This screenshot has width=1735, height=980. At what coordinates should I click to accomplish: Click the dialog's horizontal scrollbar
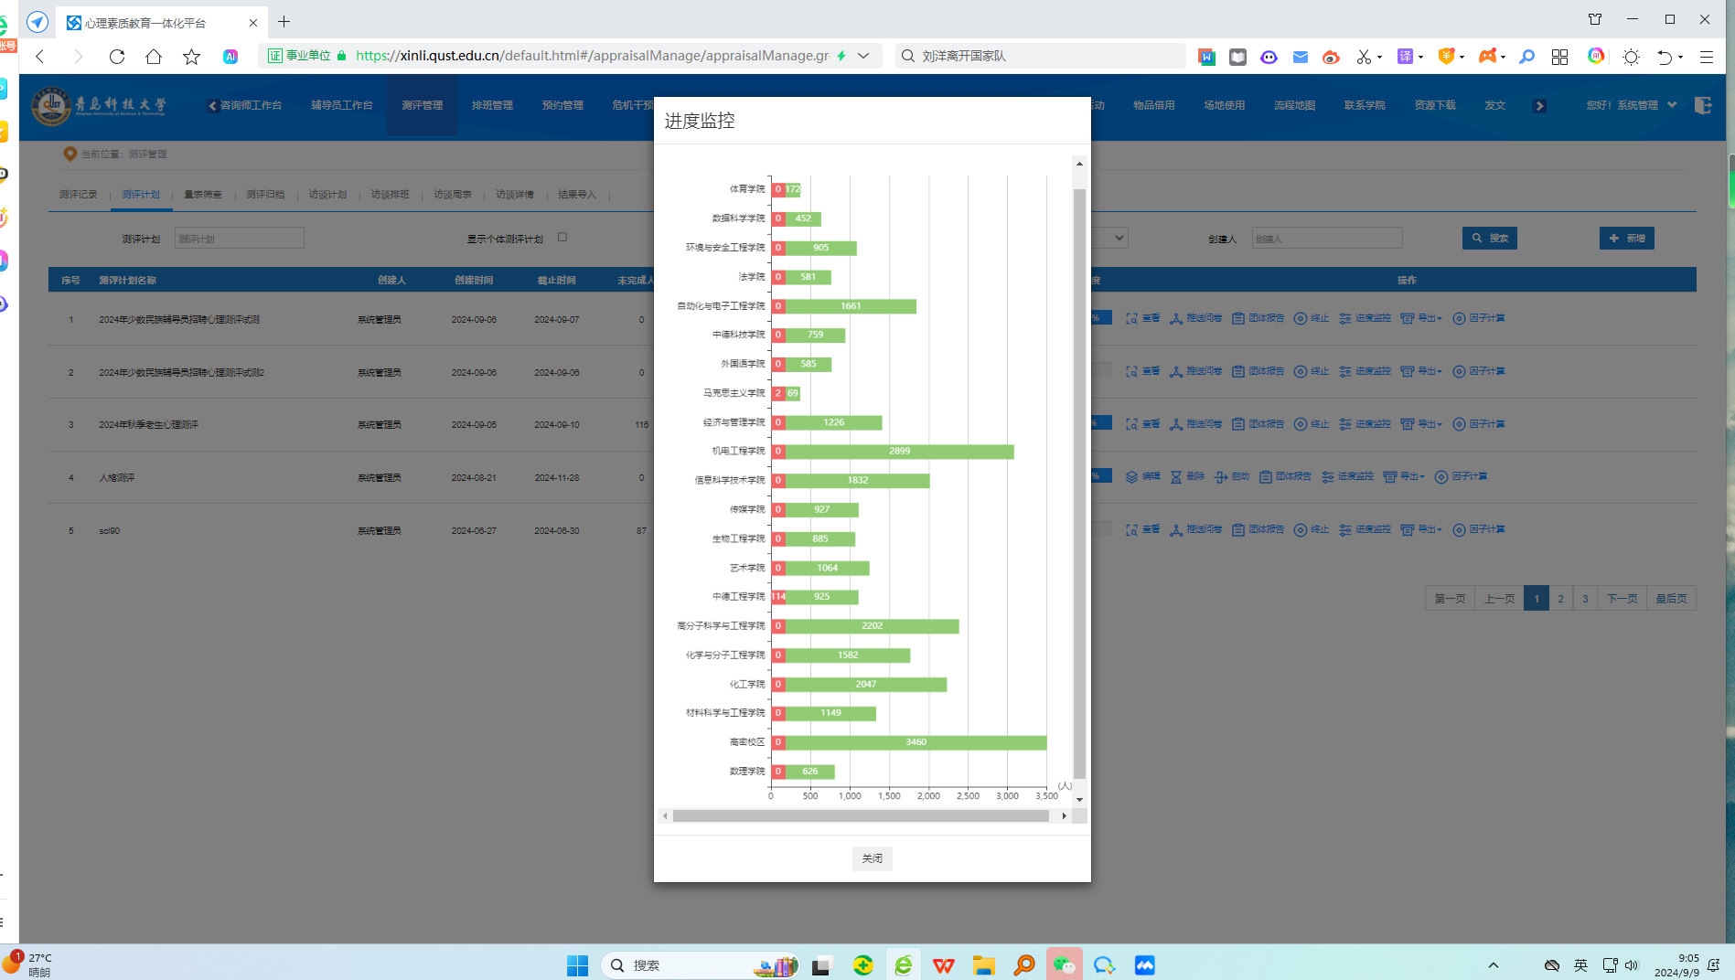pos(860,815)
